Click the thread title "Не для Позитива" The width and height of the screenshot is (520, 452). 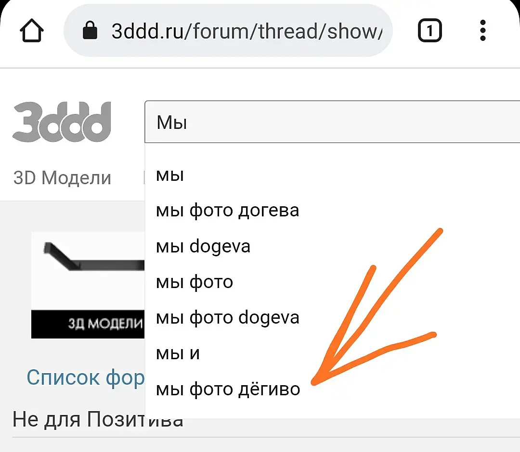coord(97,419)
